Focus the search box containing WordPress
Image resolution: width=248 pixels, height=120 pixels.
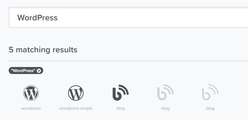pyautogui.click(x=129, y=17)
